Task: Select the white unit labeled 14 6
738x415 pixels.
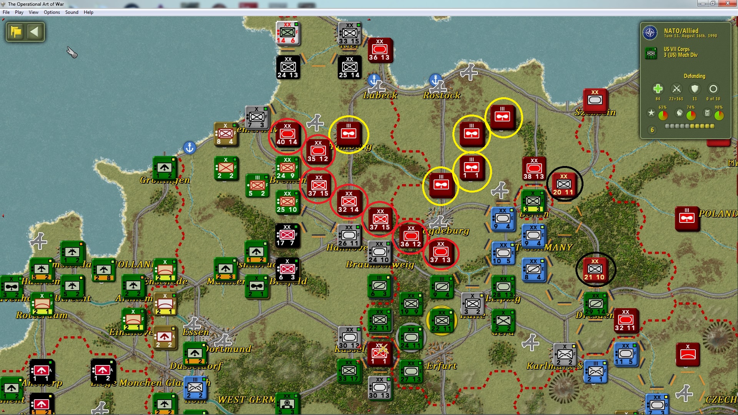Action: 287,33
